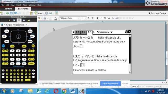Open the Utilities book tab in toolbox

click(24, 20)
